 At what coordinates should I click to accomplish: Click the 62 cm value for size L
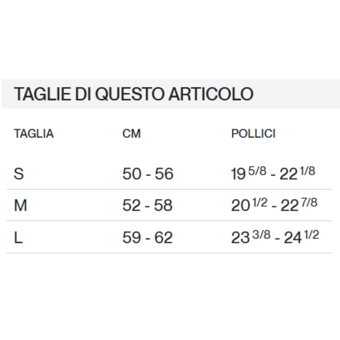163,237
